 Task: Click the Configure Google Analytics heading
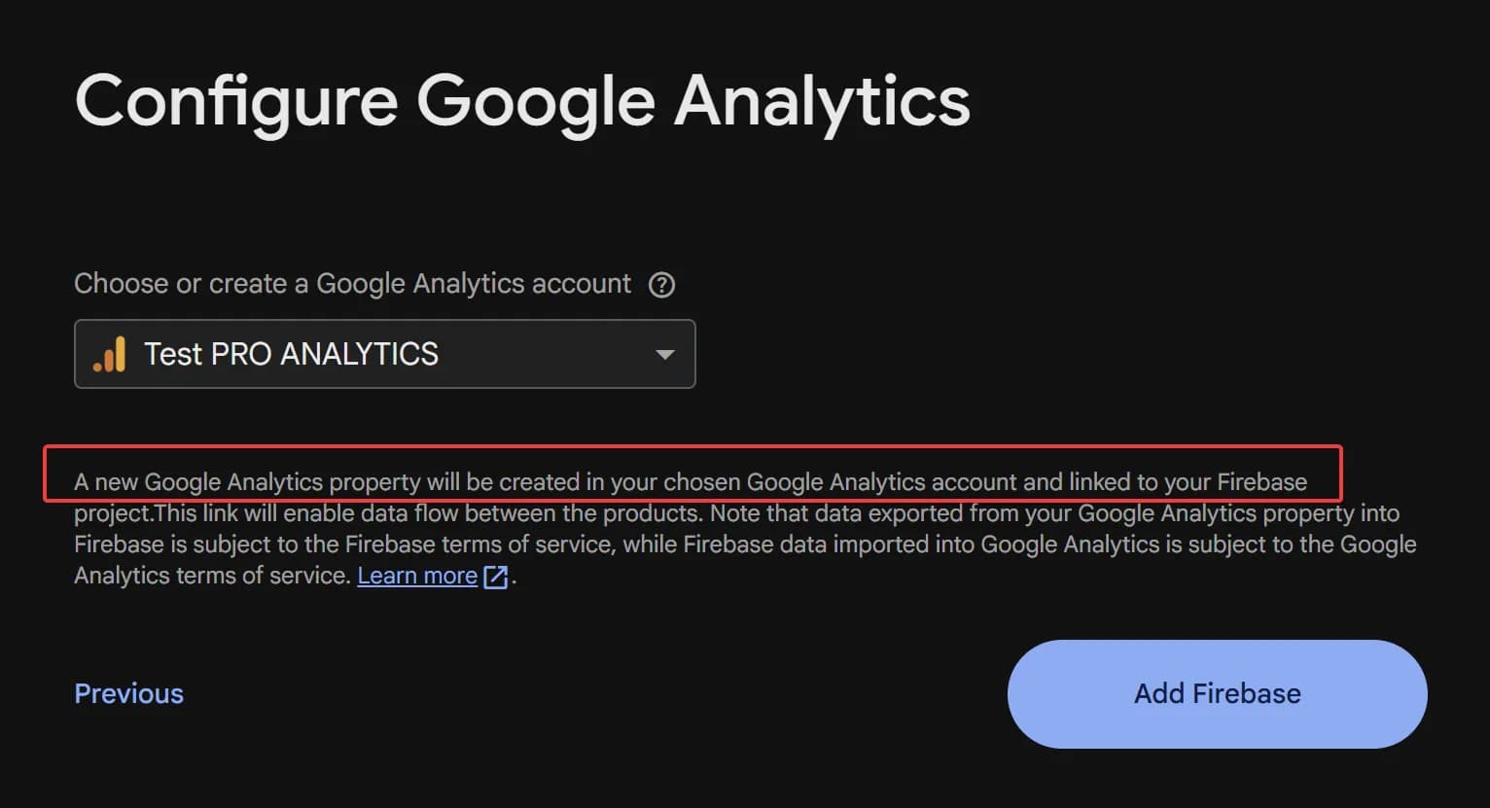click(x=523, y=100)
